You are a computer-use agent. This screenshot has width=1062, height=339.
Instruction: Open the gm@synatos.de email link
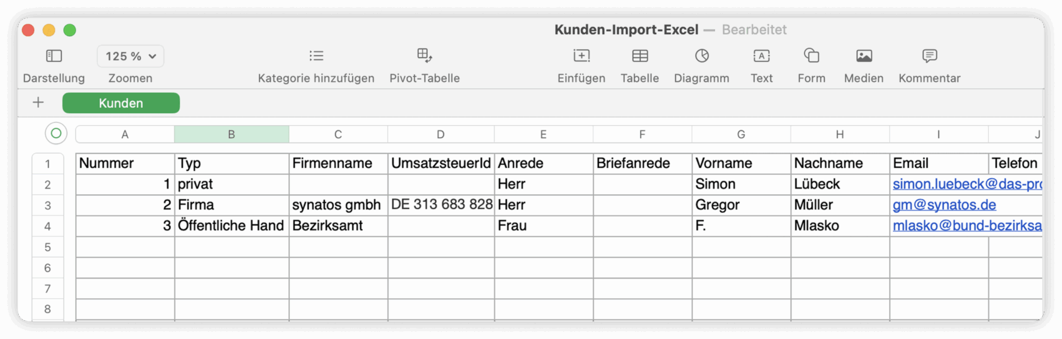coord(944,205)
